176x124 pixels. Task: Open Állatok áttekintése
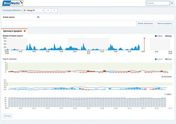tap(145, 23)
